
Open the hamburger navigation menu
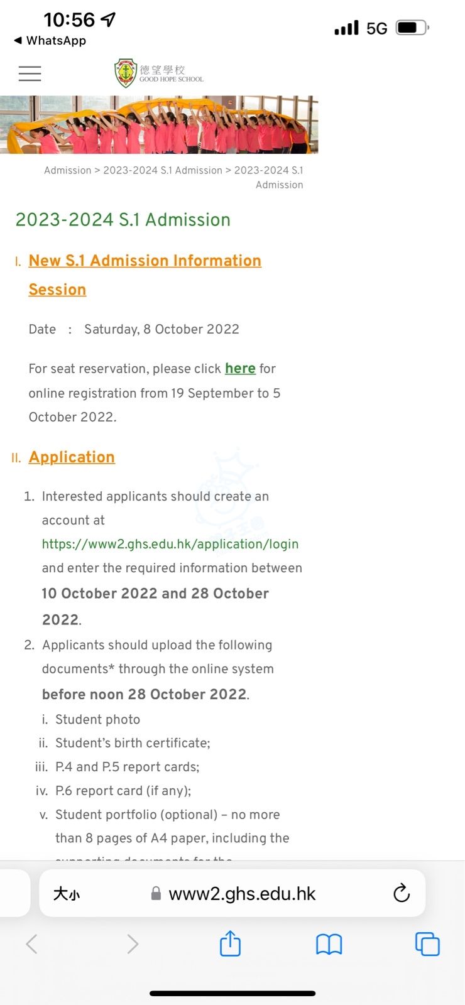tap(30, 73)
